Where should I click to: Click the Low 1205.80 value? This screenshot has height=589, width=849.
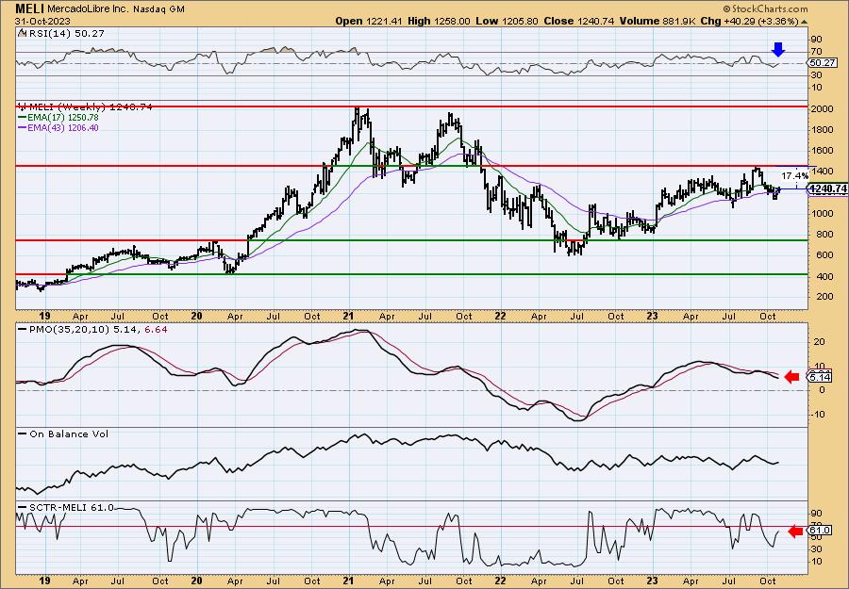507,21
